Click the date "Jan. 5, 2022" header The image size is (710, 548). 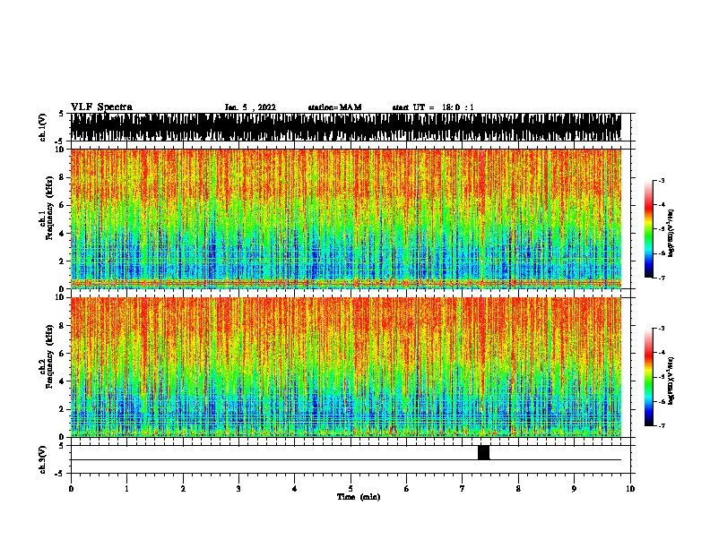250,107
